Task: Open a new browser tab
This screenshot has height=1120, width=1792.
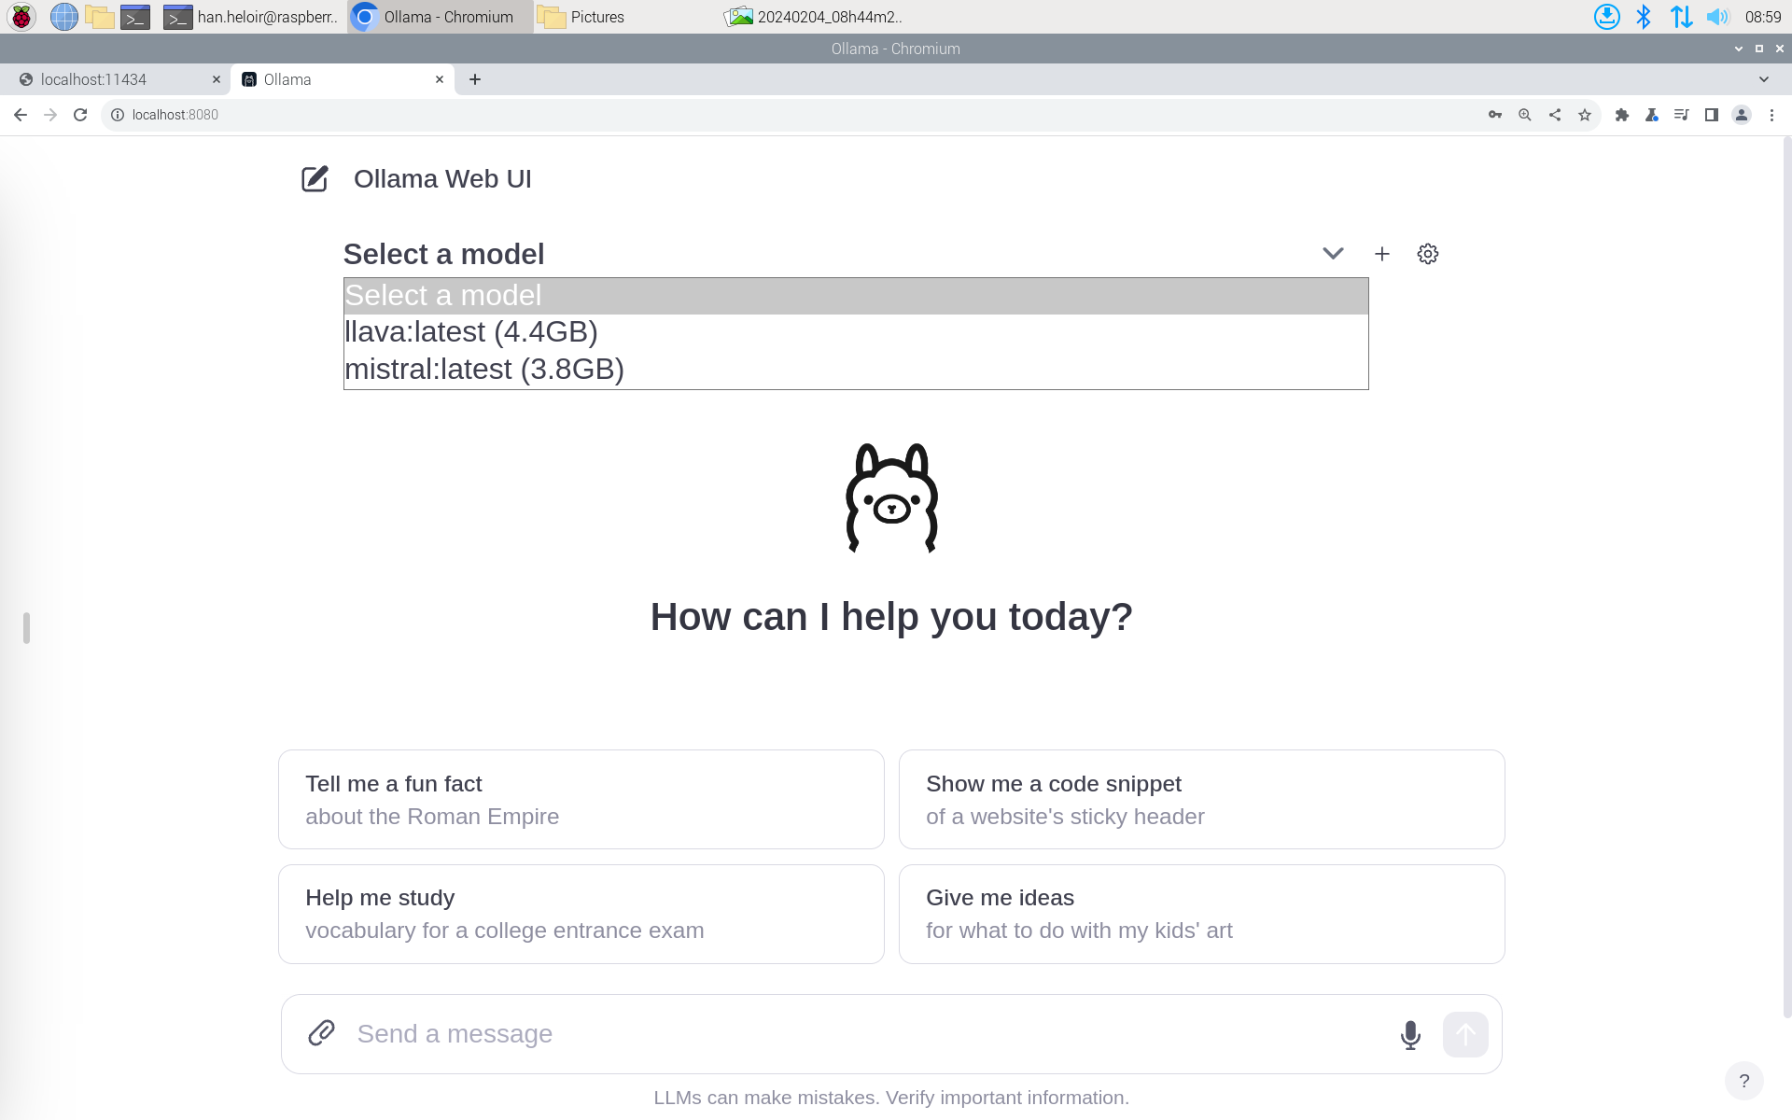Action: 475,79
